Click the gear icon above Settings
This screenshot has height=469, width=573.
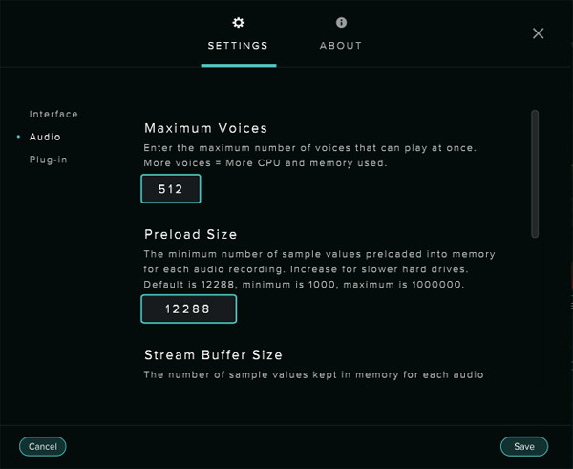pos(239,23)
